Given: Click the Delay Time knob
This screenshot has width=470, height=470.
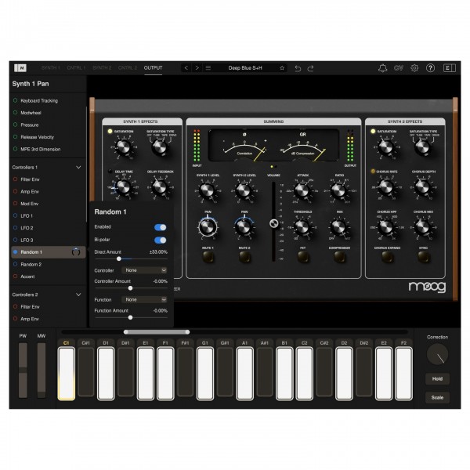Looking at the screenshot, I should tap(123, 187).
